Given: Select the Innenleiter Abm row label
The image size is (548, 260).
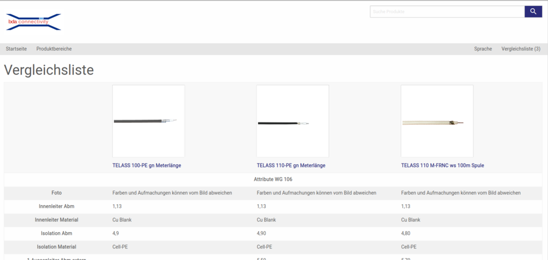Looking at the screenshot, I should (56, 206).
